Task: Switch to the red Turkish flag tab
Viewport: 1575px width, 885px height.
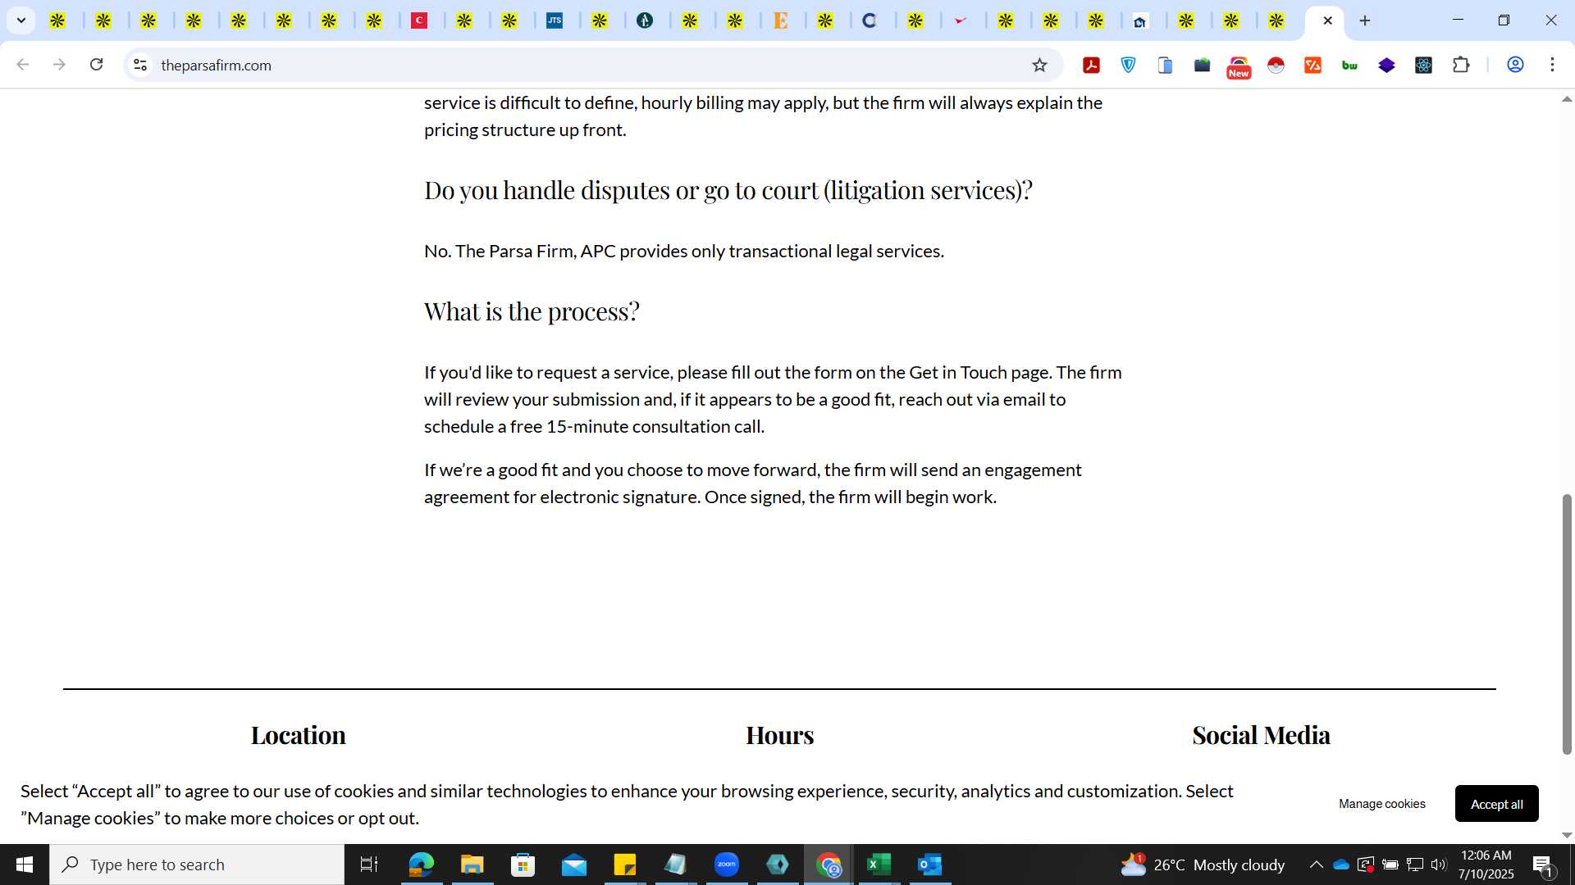Action: click(x=419, y=20)
